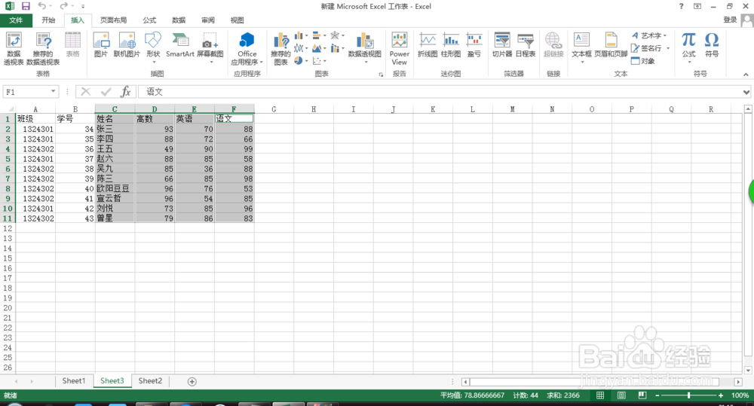Insert a picture from file
754x406 pixels.
pos(101,44)
